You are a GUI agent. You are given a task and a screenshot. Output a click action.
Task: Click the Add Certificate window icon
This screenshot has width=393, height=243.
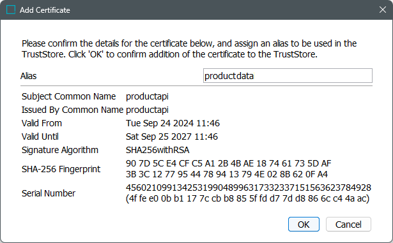[x=11, y=10]
